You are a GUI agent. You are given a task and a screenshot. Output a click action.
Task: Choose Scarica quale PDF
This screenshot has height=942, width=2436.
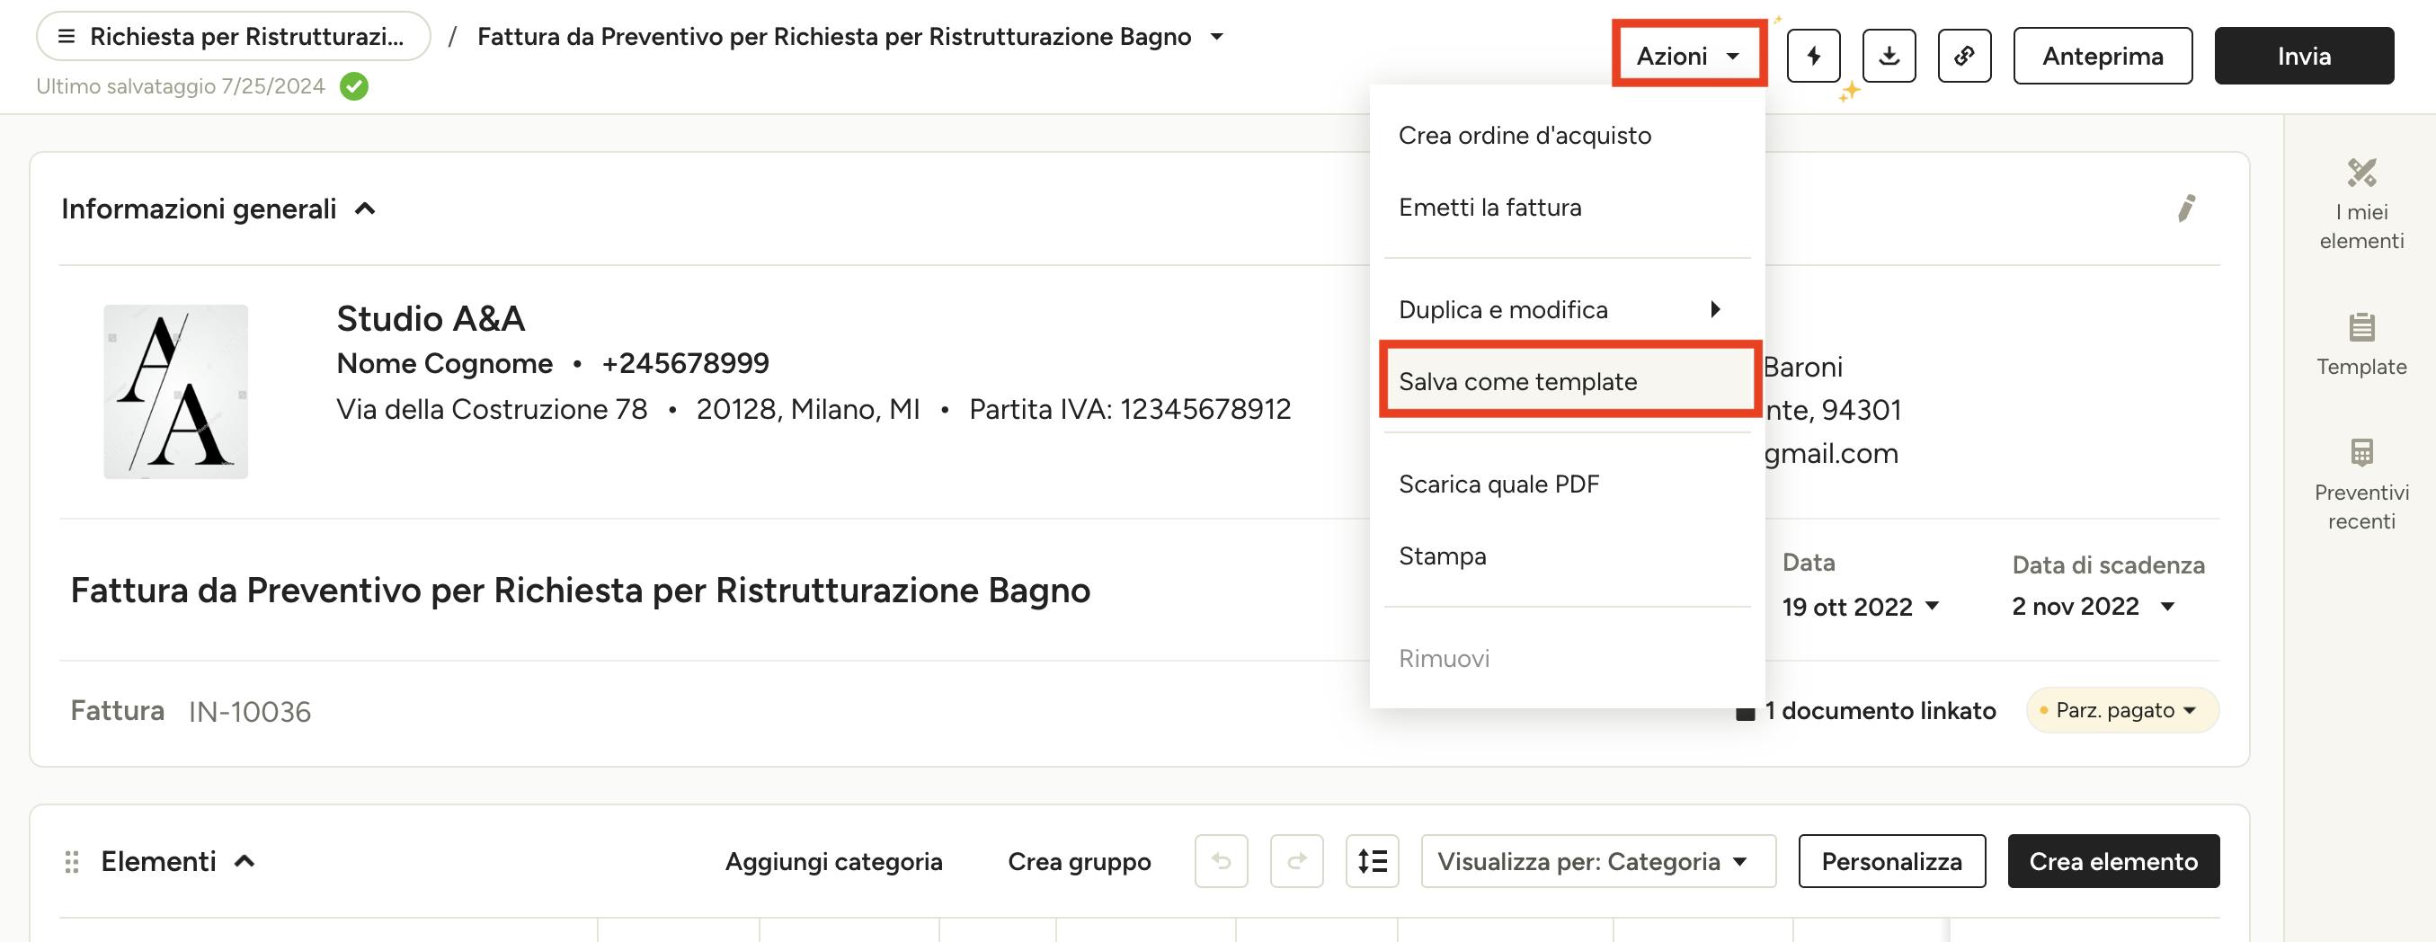[1567, 484]
